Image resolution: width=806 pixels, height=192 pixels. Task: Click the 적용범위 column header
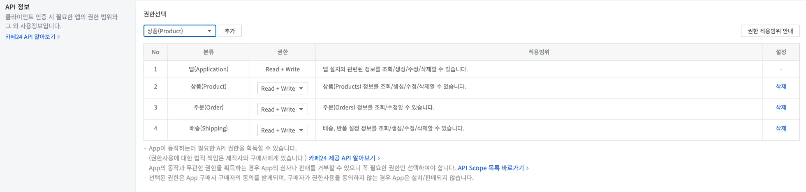539,52
